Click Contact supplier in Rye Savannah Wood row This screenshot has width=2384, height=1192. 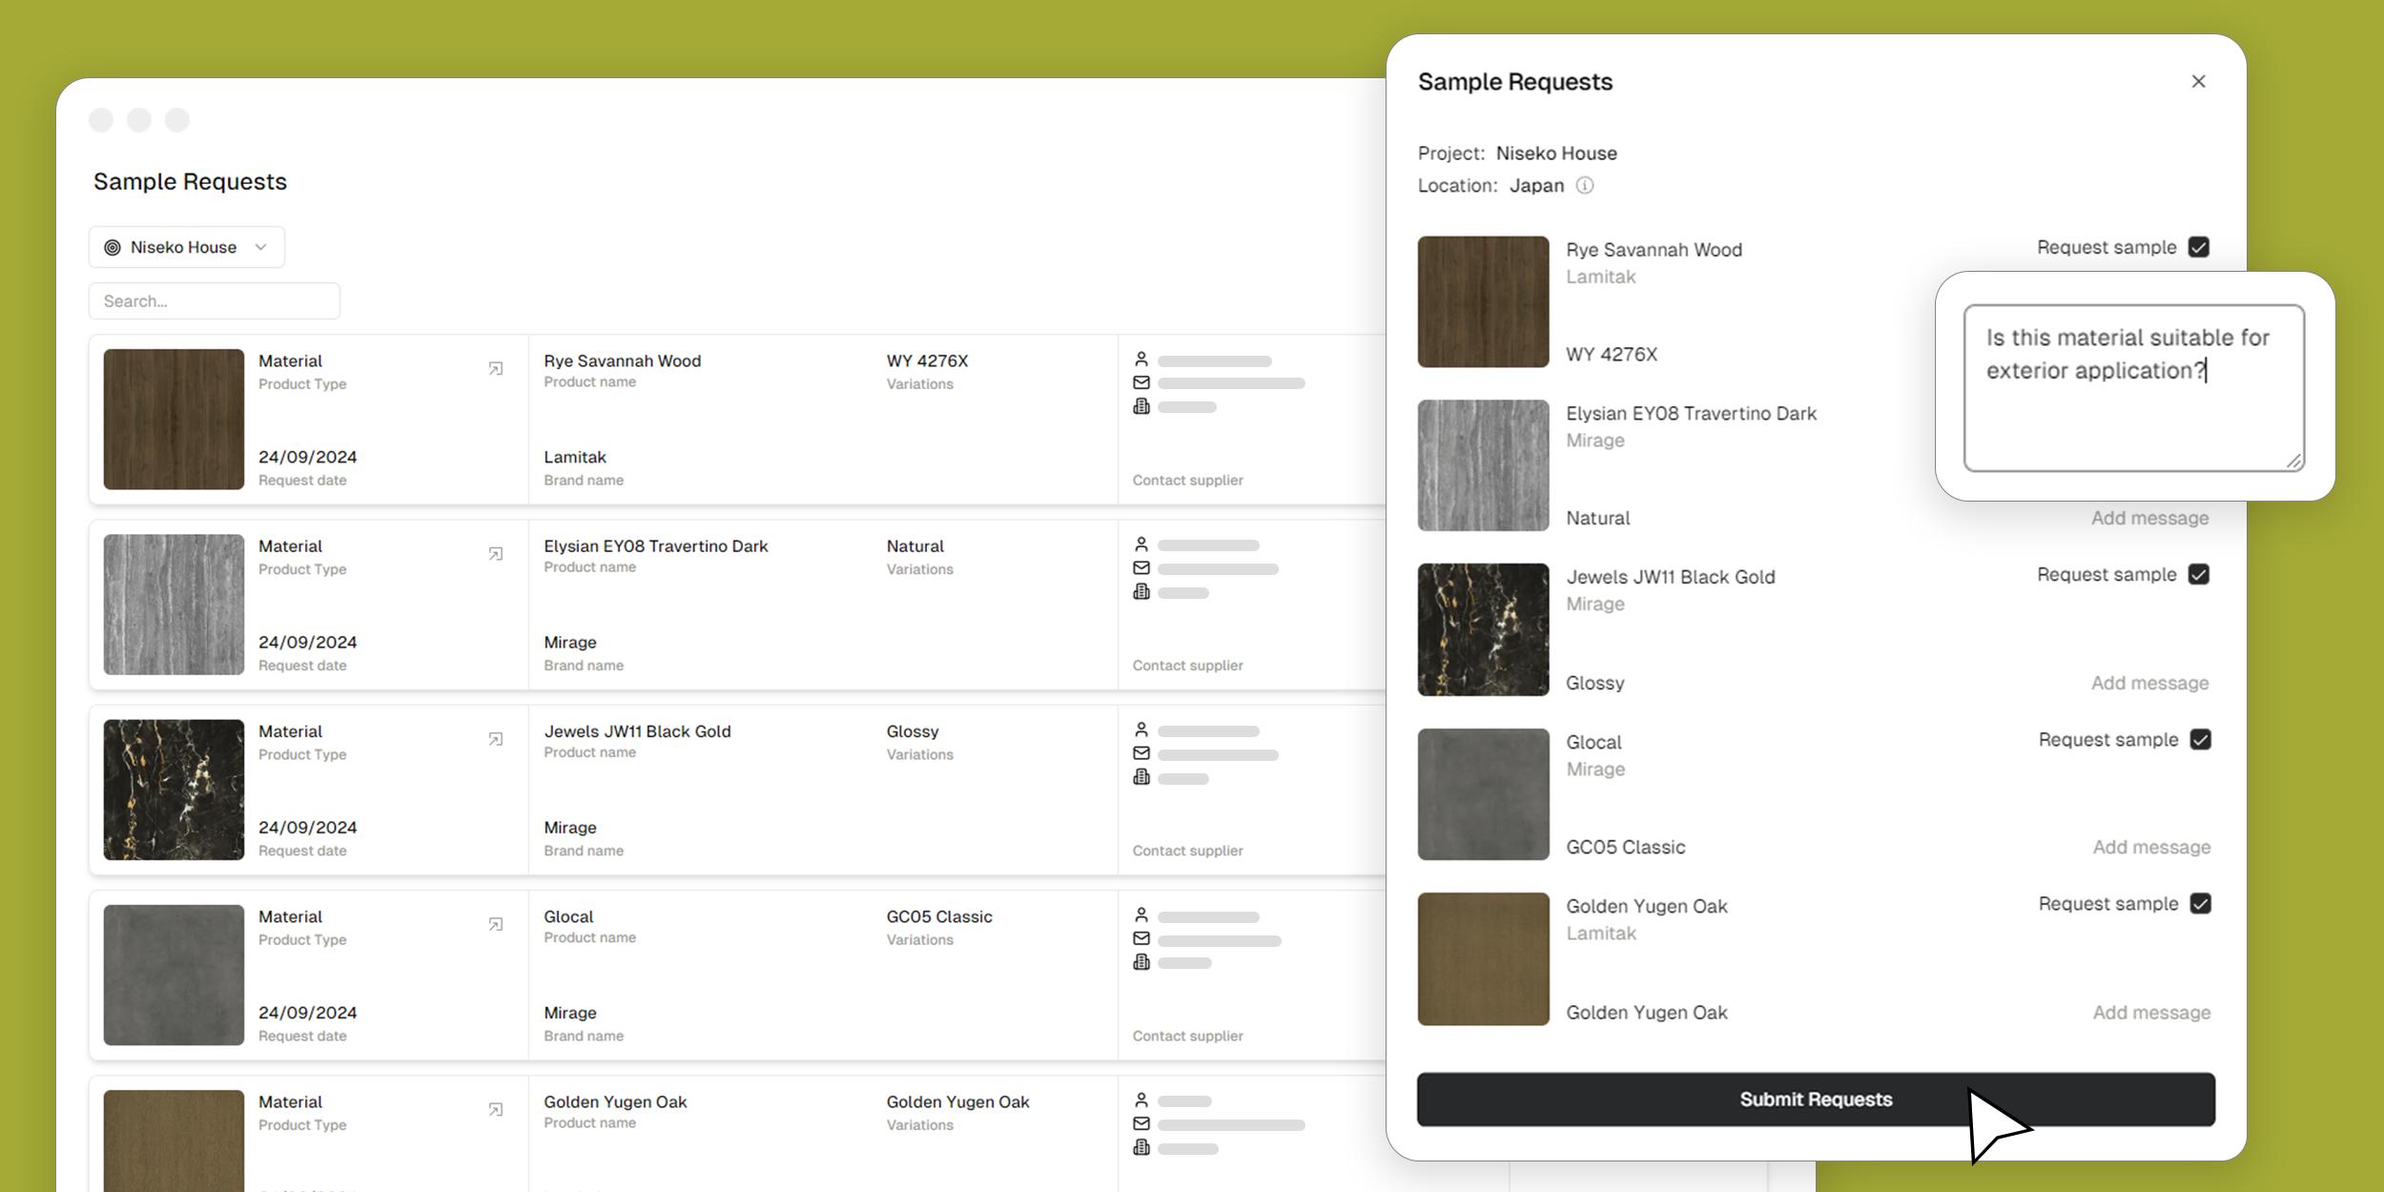coord(1187,480)
